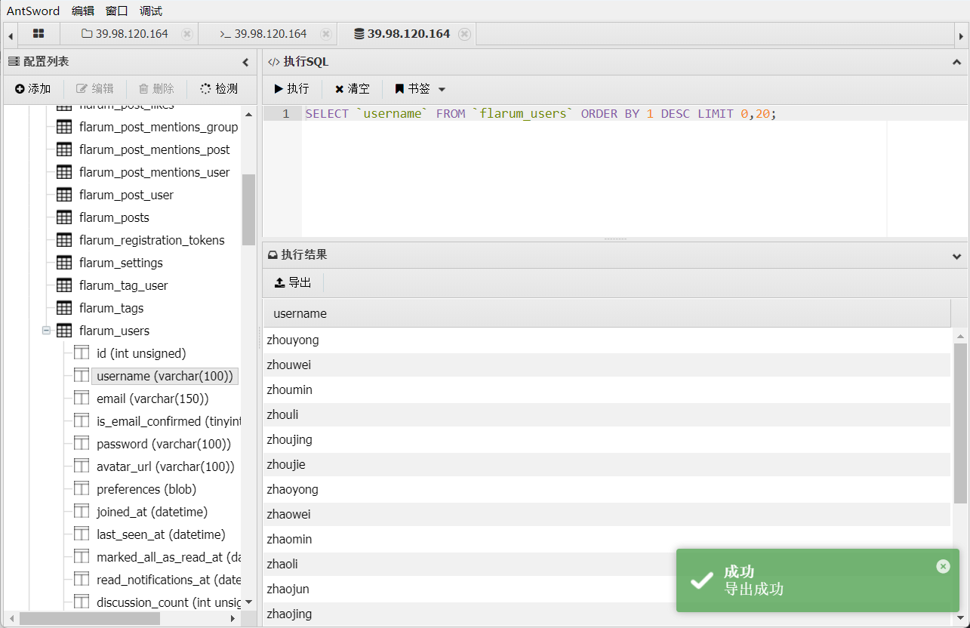
Task: Click the flarum_tags table icon
Action: coord(64,308)
